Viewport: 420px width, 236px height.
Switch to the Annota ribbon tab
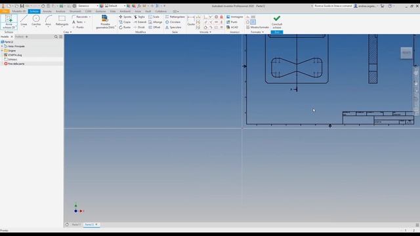47,11
